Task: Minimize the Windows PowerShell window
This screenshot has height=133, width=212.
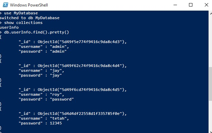Action: (x=175, y=5)
